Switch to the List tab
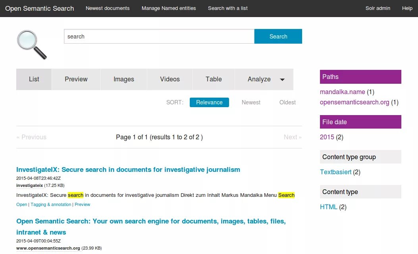418x254 pixels. (x=34, y=79)
